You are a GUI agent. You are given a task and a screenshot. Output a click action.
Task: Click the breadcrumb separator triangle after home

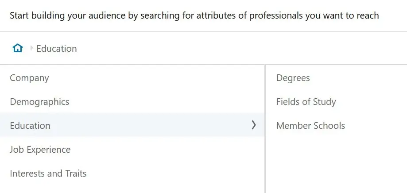pyautogui.click(x=32, y=48)
